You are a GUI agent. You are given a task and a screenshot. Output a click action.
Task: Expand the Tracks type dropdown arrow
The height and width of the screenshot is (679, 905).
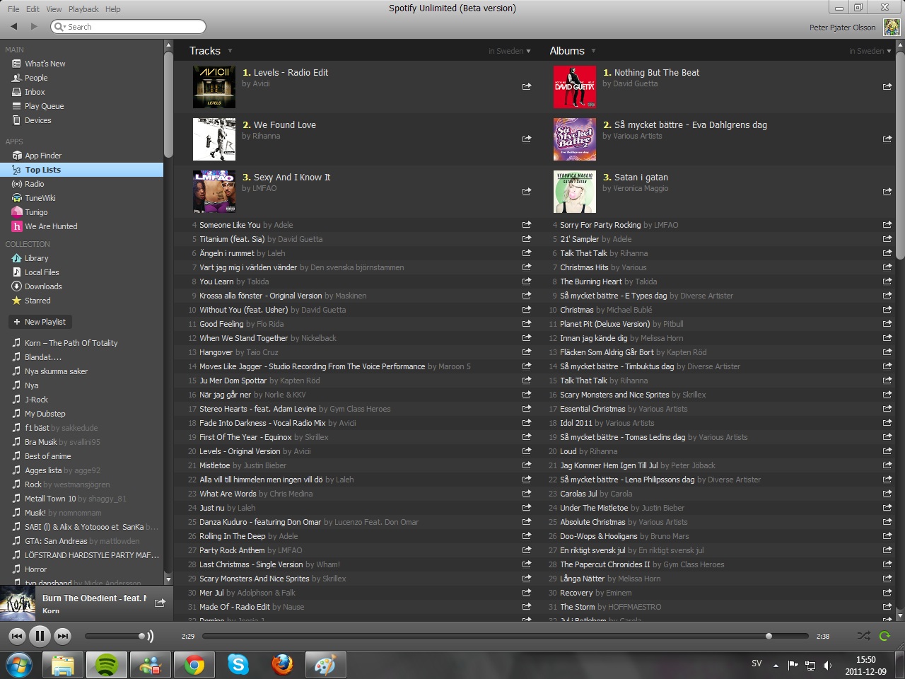[x=230, y=51]
